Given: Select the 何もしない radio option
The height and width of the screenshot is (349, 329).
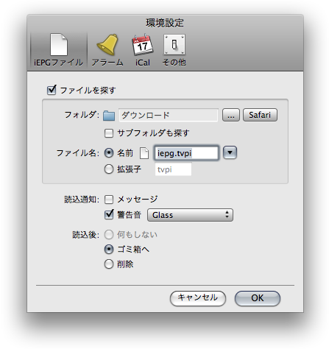Looking at the screenshot, I should 109,235.
